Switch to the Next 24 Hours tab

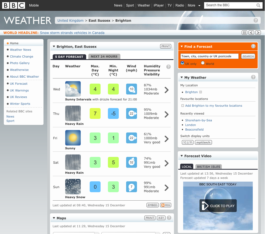point(104,56)
